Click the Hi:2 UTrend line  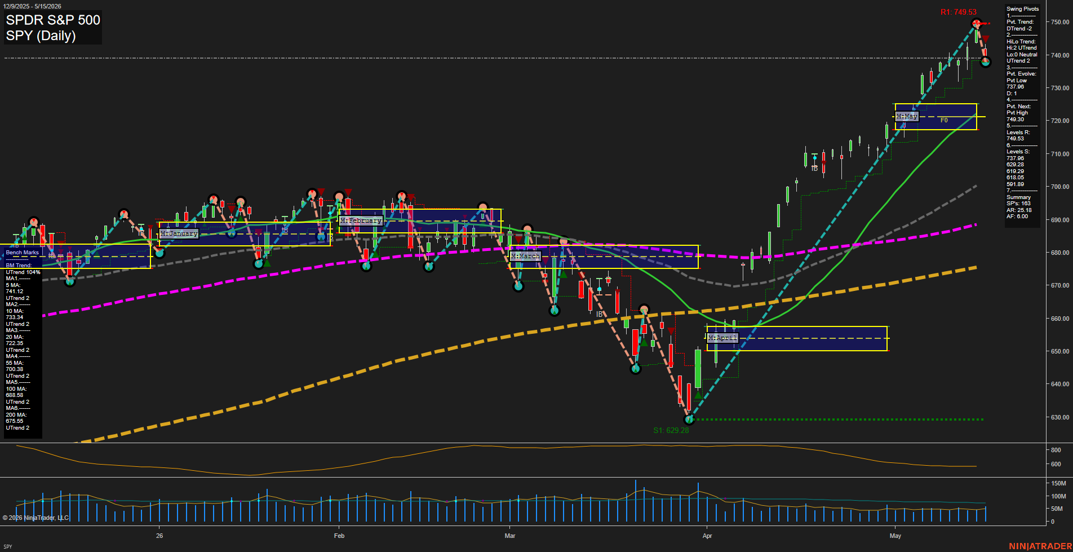click(x=1021, y=48)
